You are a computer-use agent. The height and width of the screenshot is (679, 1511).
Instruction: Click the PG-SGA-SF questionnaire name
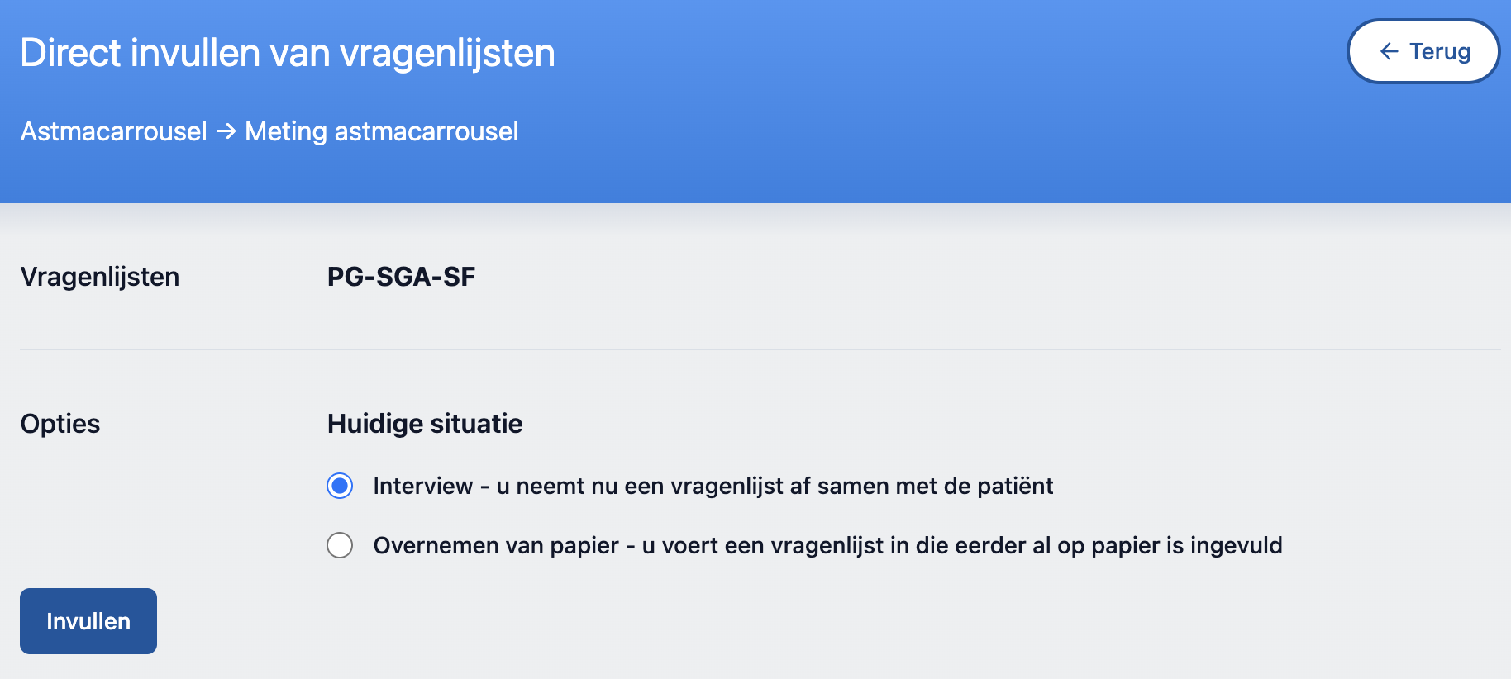401,277
